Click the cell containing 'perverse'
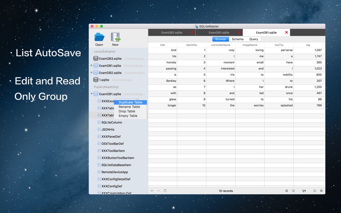The height and width of the screenshot is (213, 341). coord(279,50)
